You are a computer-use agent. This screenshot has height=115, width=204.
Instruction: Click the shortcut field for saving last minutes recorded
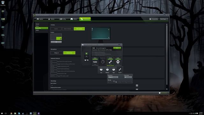point(54,62)
